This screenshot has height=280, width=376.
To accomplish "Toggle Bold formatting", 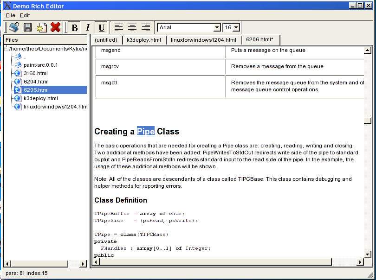I will pyautogui.click(x=74, y=27).
